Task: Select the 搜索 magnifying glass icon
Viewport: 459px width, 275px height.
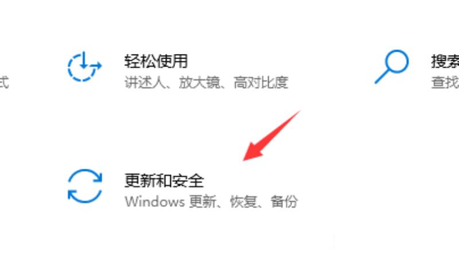Action: (x=392, y=67)
